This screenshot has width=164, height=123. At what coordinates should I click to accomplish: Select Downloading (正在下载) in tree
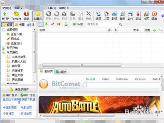(x=16, y=34)
